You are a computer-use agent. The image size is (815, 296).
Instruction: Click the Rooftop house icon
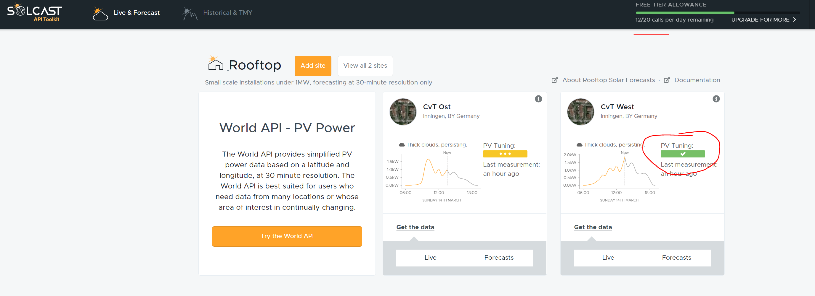(216, 63)
